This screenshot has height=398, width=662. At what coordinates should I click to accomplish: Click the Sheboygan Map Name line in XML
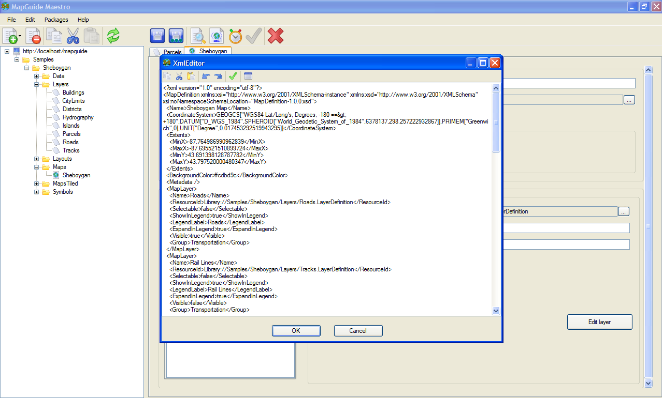pyautogui.click(x=208, y=108)
